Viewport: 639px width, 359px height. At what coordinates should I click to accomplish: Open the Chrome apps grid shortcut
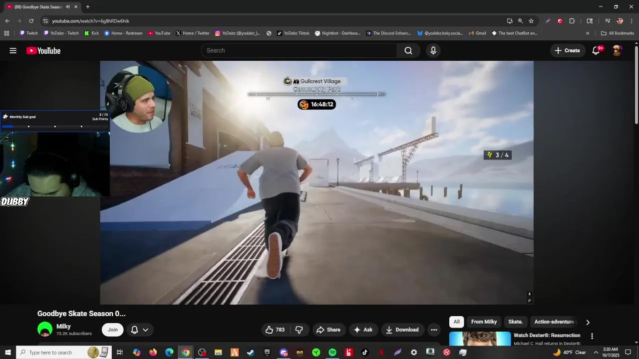(x=6, y=33)
